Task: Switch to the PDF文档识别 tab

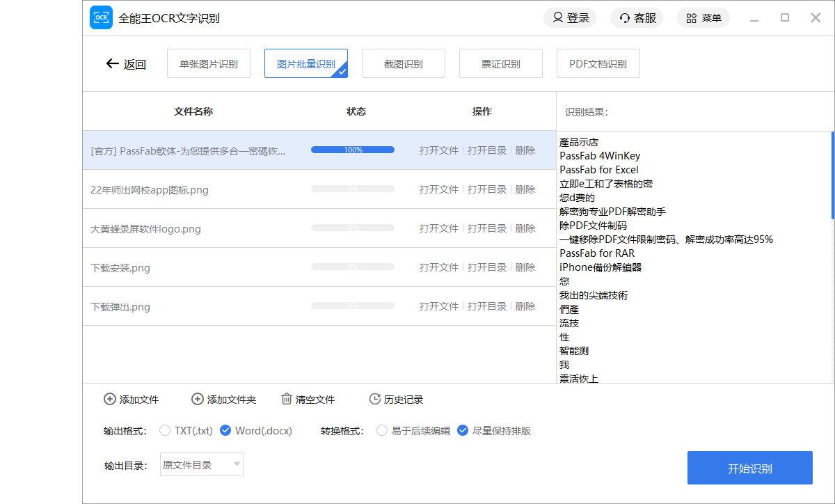Action: click(x=598, y=63)
